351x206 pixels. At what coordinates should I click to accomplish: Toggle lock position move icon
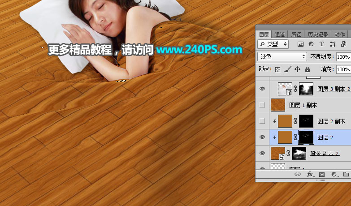pyautogui.click(x=297, y=69)
